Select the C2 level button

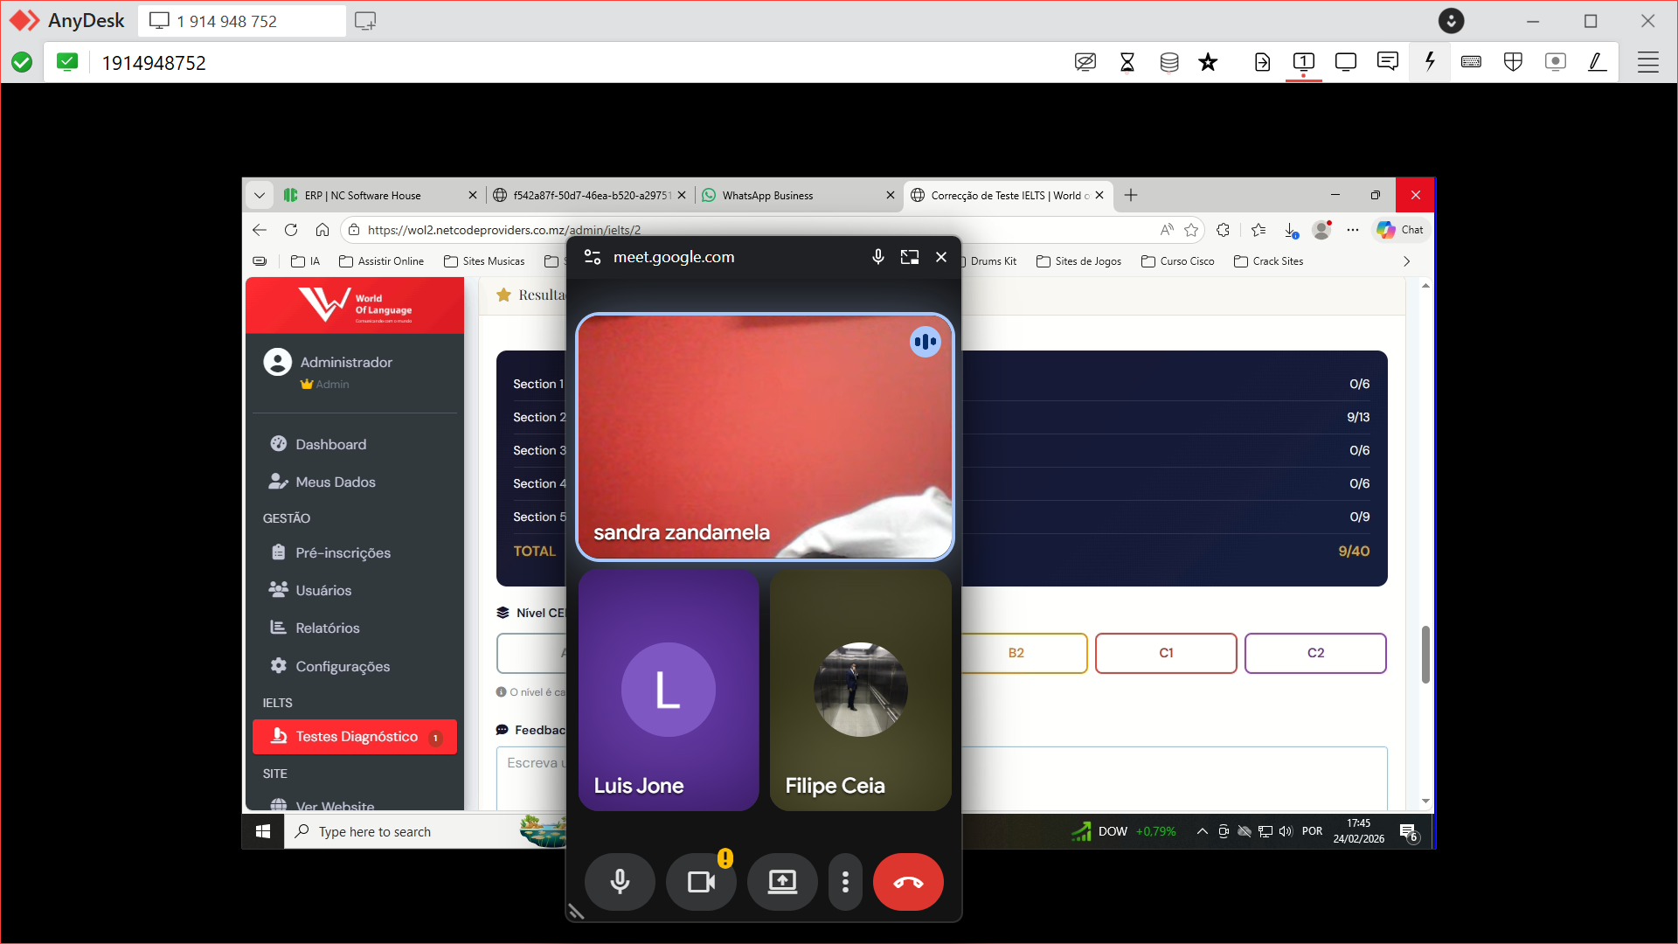pos(1315,653)
